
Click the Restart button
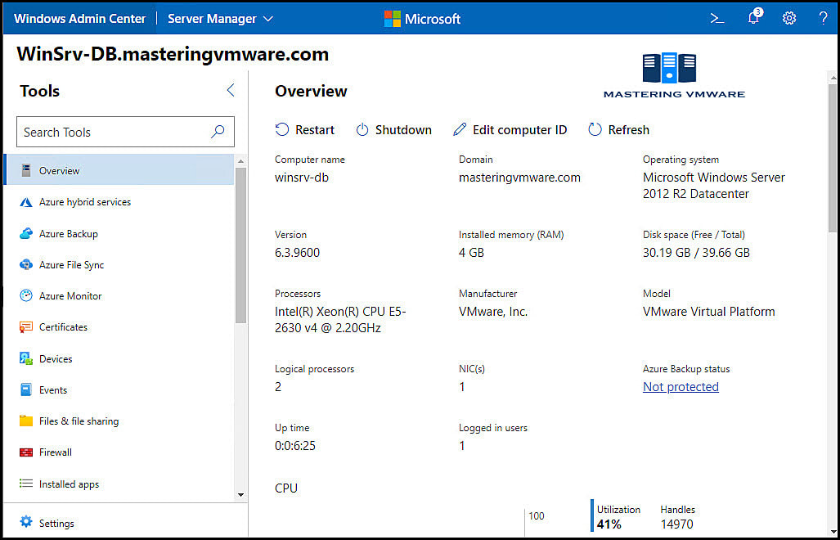tap(304, 129)
